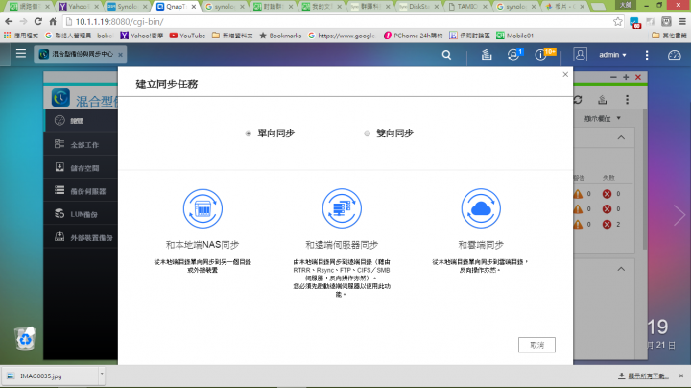Viewport: 691px width, 388px height.
Task: Select overview (總覽) in the sidebar
Action: (81, 121)
